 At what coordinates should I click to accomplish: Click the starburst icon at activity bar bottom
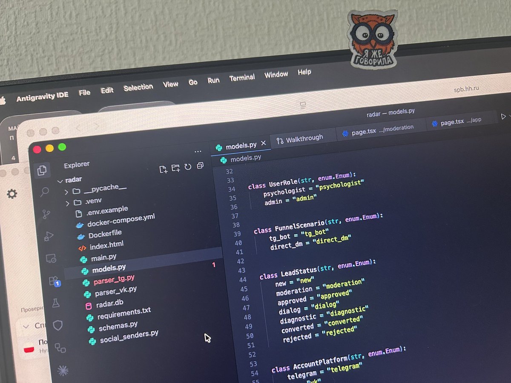pos(63,371)
